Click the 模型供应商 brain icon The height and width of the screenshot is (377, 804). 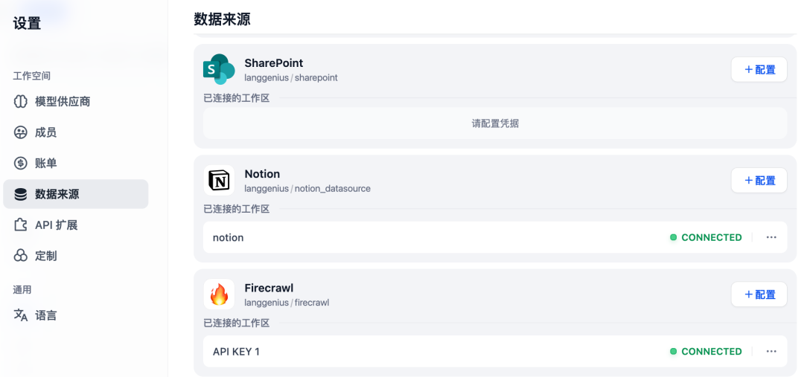(x=21, y=101)
